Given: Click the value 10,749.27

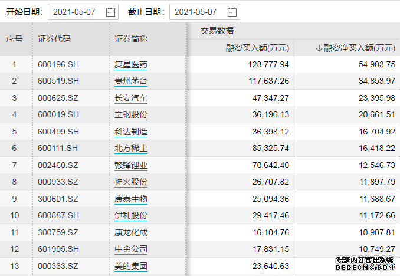Looking at the screenshot, I should pyautogui.click(x=378, y=249).
